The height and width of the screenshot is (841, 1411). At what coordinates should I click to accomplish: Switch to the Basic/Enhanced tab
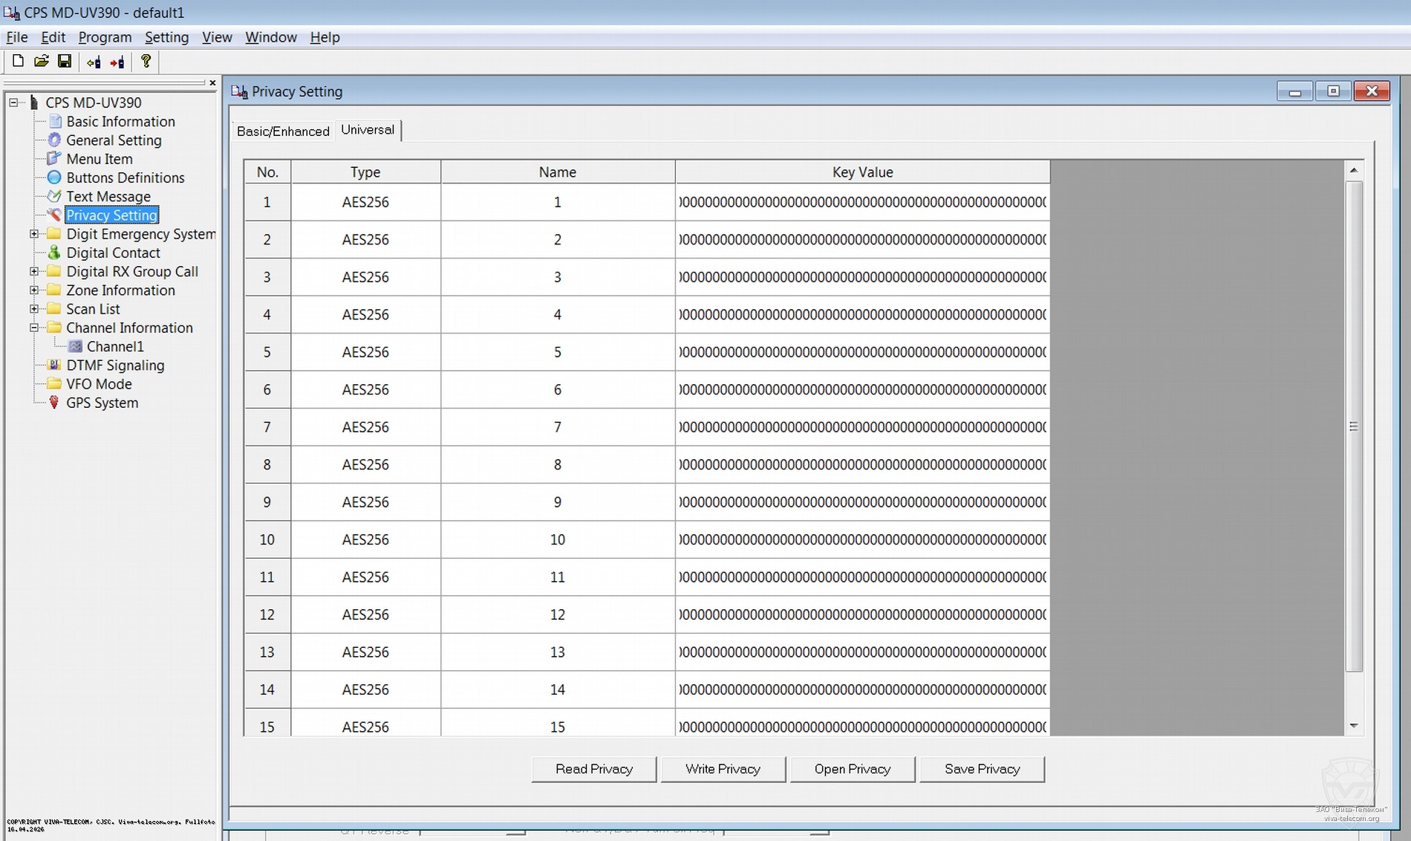(x=283, y=131)
